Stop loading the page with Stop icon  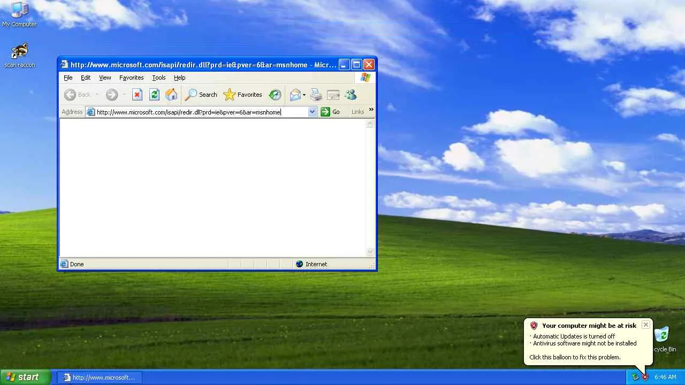click(x=137, y=95)
